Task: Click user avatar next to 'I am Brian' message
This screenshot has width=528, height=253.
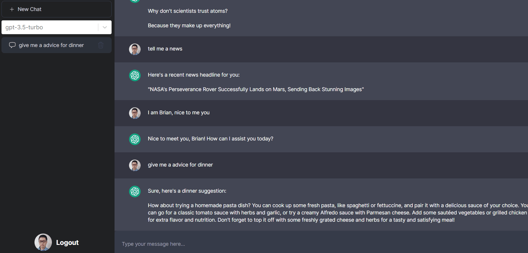Action: [x=135, y=113]
